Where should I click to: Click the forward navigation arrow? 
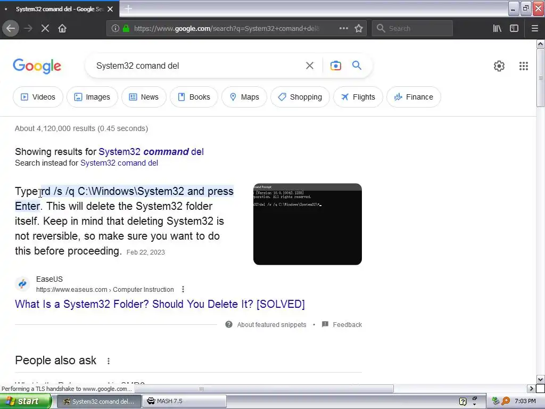[28, 29]
